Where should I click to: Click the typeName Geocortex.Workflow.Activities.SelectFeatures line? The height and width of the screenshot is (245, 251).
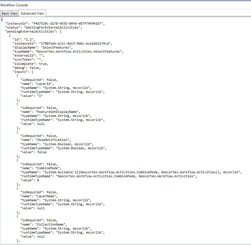pyautogui.click(x=68, y=51)
